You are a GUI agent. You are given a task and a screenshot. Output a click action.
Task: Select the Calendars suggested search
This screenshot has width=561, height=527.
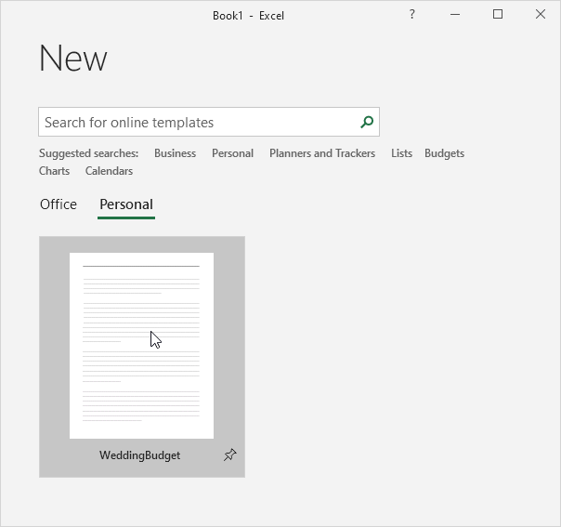click(109, 171)
